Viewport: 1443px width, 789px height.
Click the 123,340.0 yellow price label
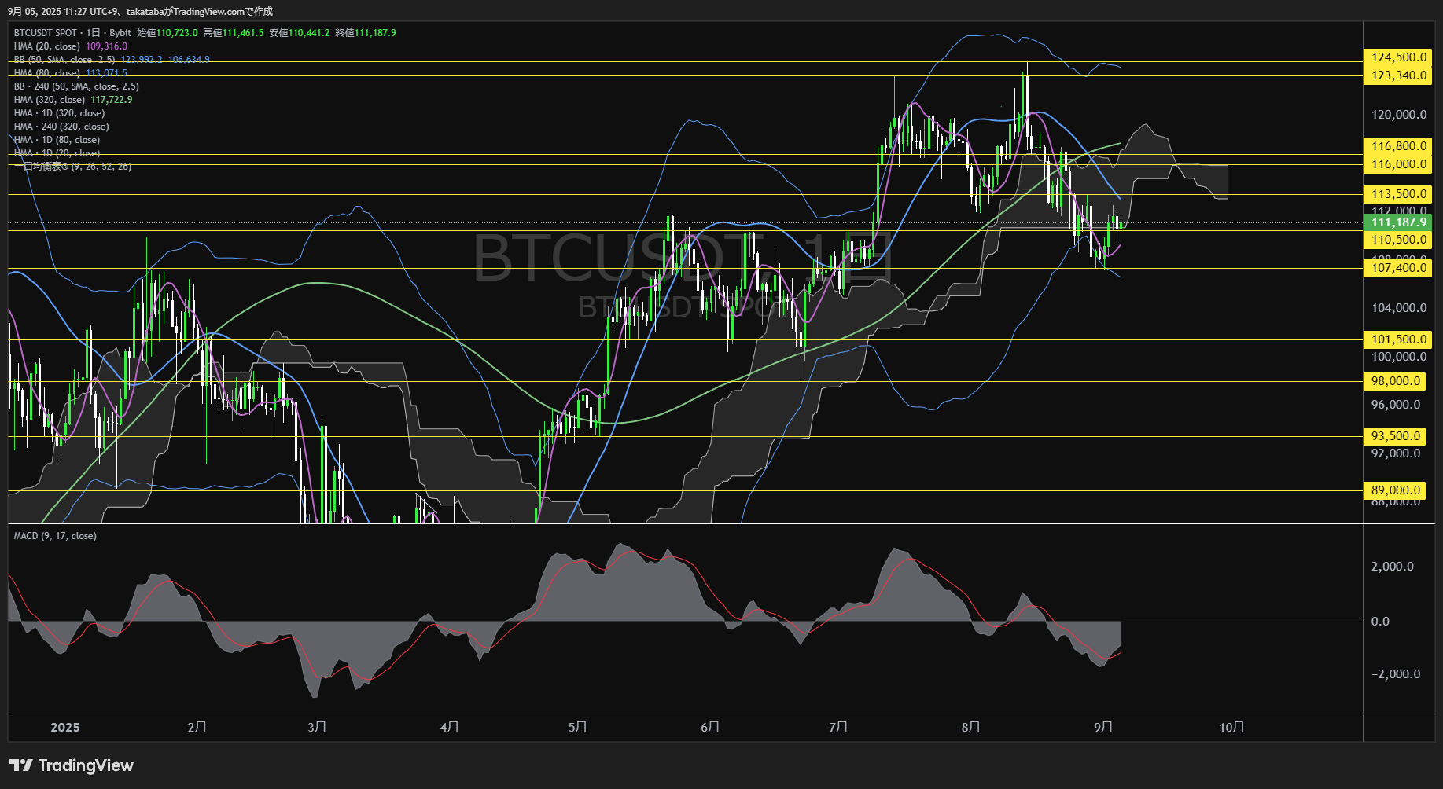click(1397, 75)
